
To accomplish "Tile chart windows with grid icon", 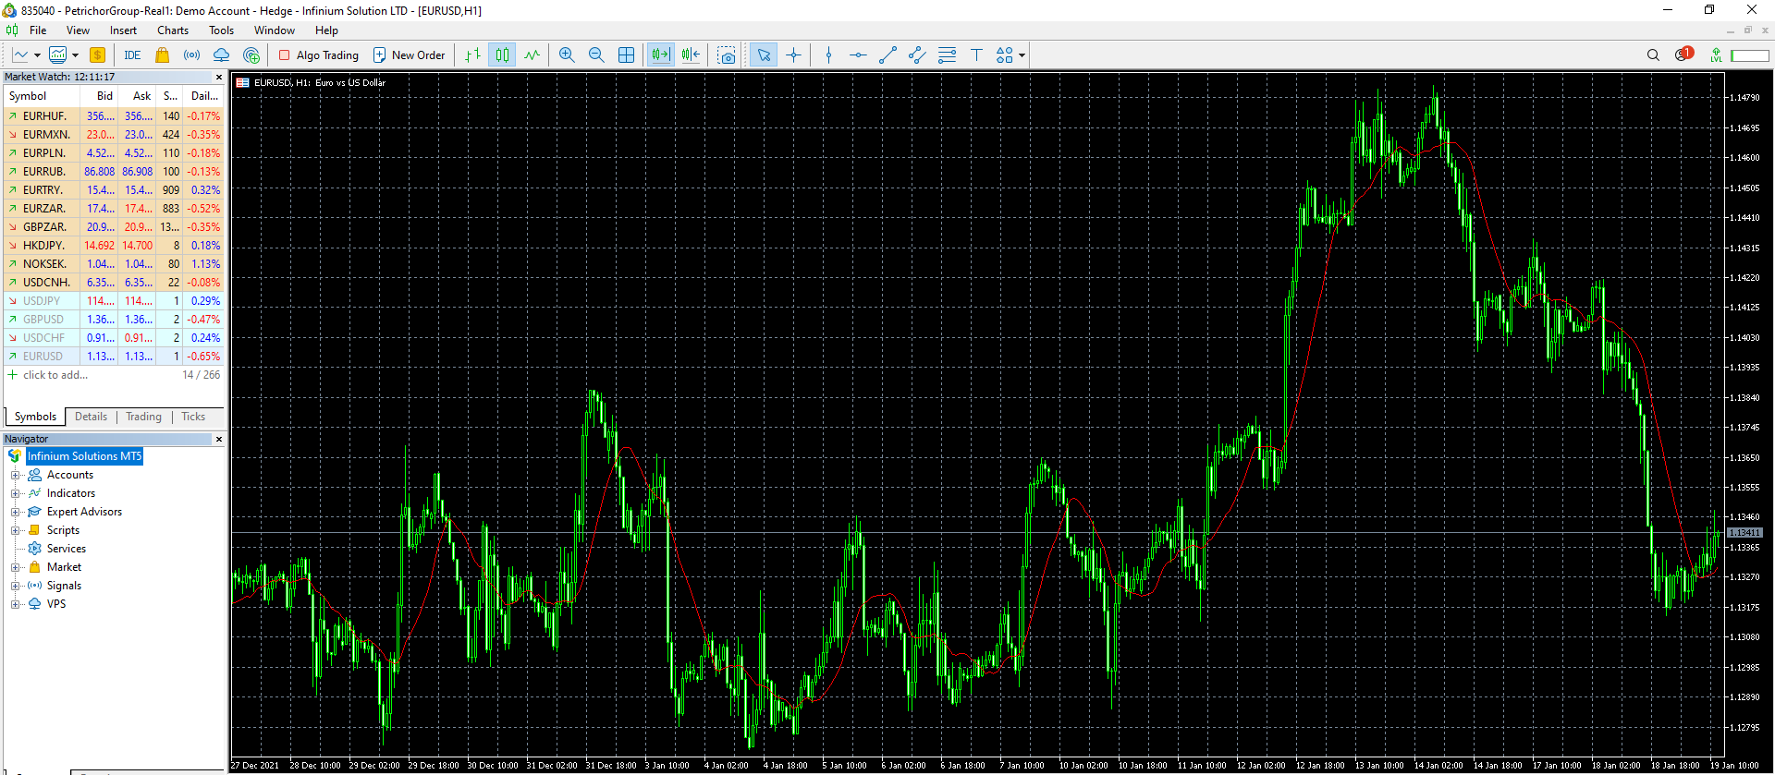I will (626, 55).
